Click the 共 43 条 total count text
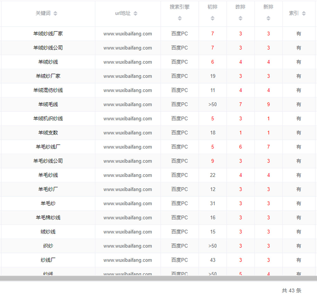The width and height of the screenshot is (317, 299). (291, 290)
